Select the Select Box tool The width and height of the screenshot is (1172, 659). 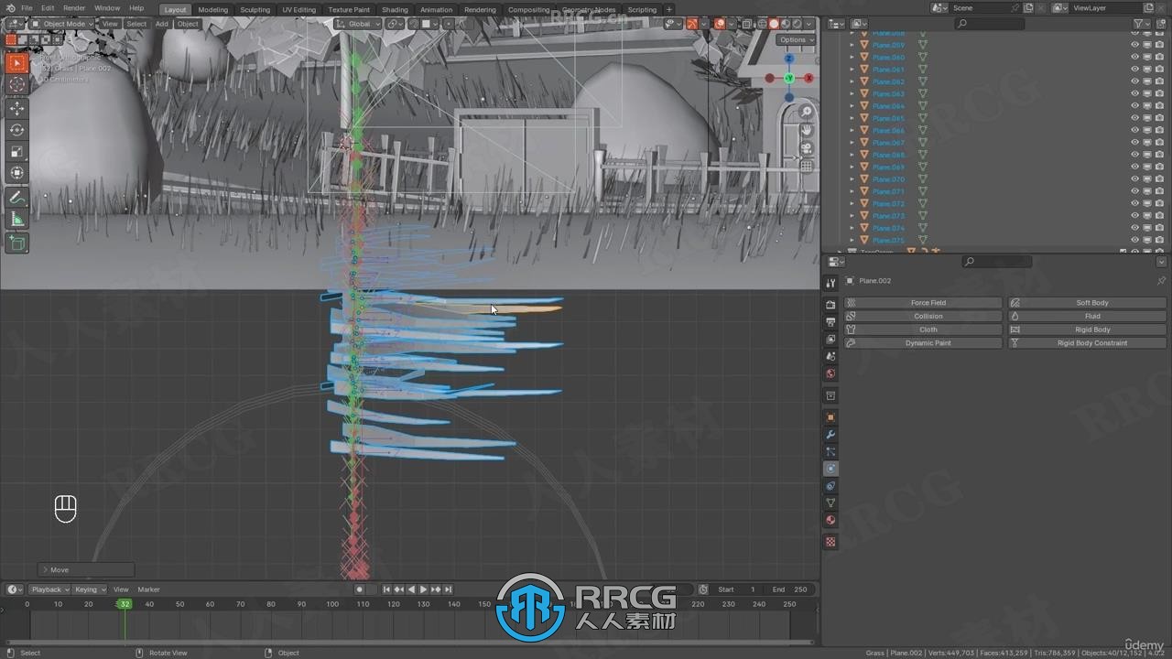(x=16, y=63)
